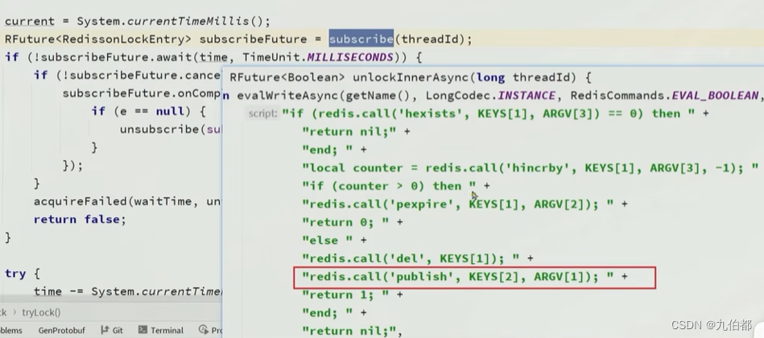Click the 'return false;' statement
The width and height of the screenshot is (764, 338).
pyautogui.click(x=80, y=219)
